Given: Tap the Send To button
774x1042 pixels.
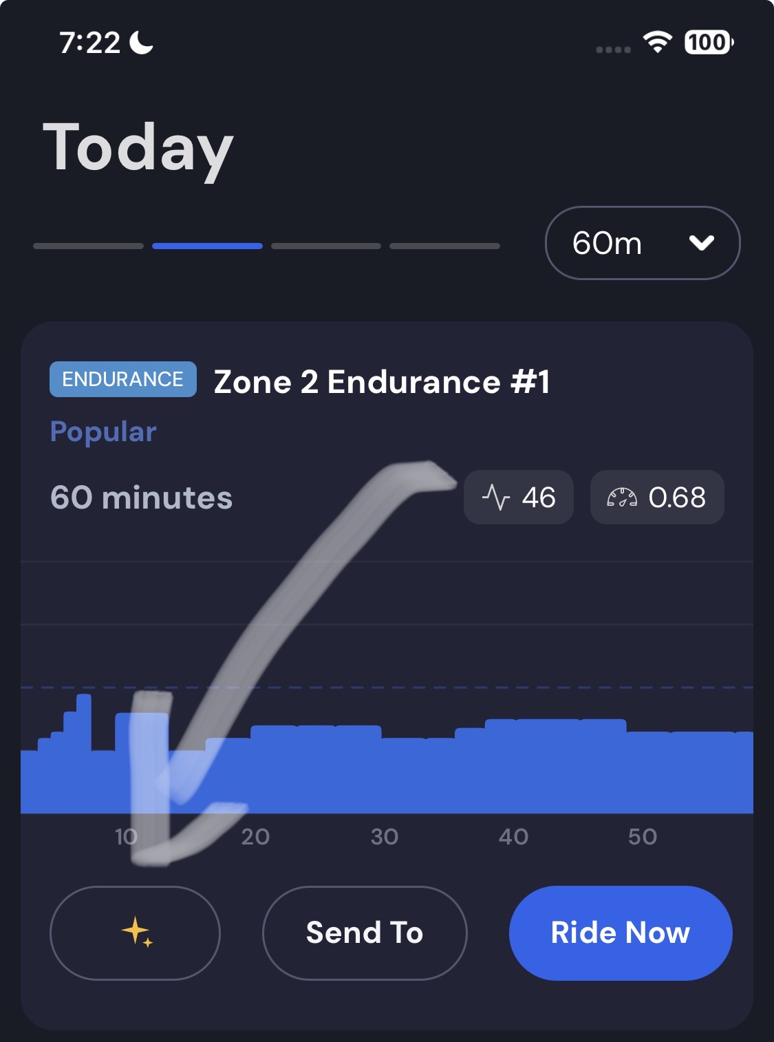Looking at the screenshot, I should click(x=365, y=933).
